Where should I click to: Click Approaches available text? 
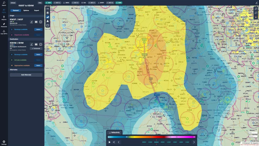22,65
